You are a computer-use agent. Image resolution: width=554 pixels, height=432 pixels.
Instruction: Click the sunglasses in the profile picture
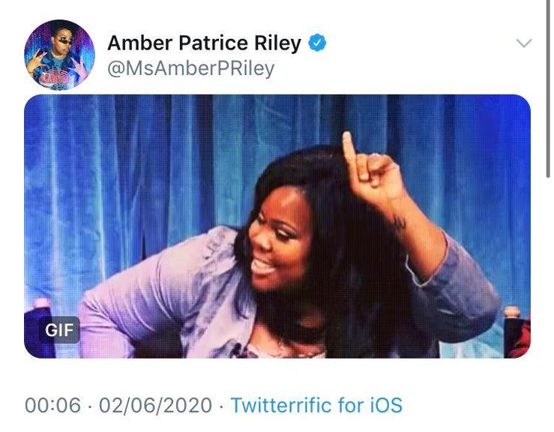pos(65,41)
